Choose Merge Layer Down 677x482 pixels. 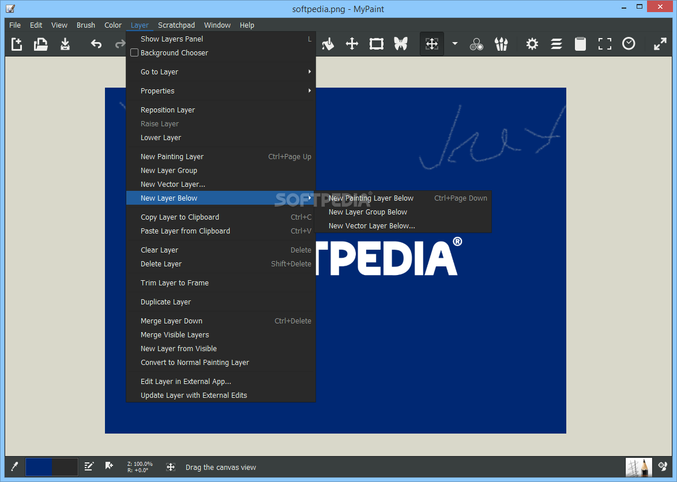[x=221, y=321]
